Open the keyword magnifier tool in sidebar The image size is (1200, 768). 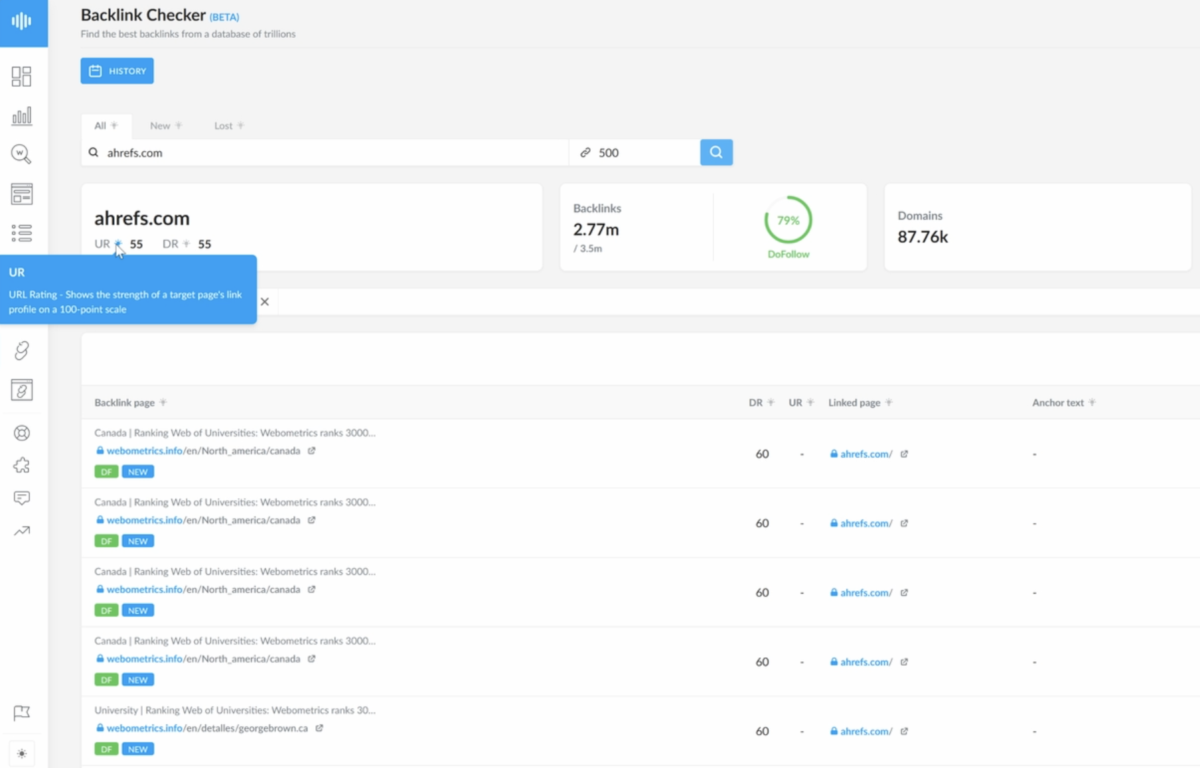coord(21,155)
